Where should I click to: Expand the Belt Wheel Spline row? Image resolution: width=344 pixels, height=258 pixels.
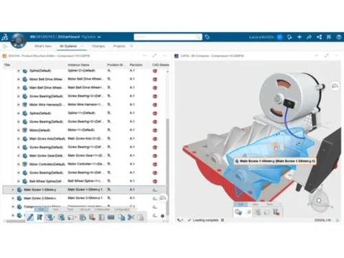click(x=19, y=181)
